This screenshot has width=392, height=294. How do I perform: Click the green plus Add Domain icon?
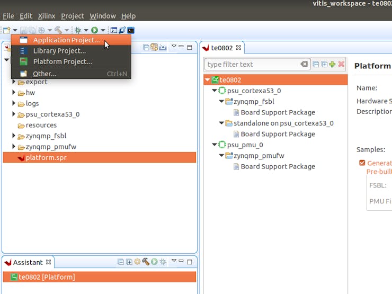(332, 64)
